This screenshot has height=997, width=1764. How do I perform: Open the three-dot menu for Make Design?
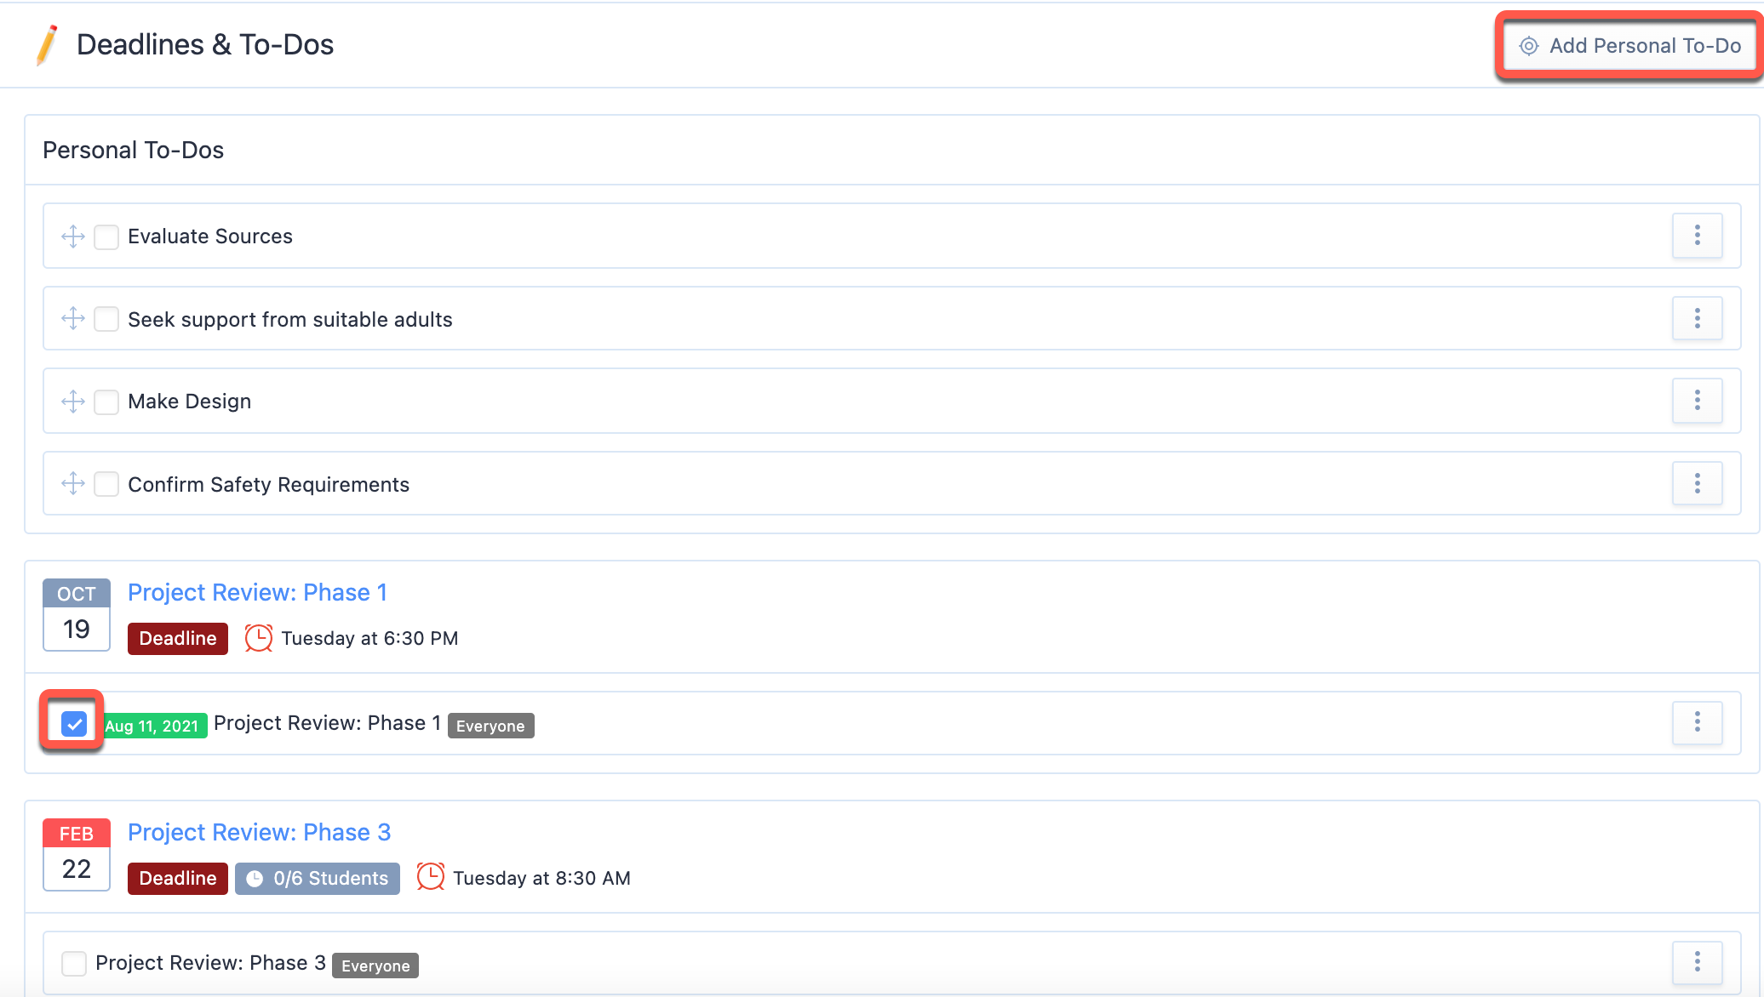pos(1697,401)
